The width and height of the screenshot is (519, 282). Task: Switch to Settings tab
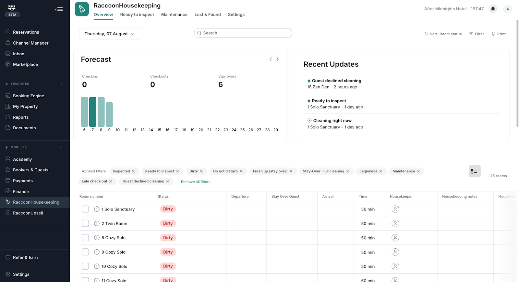[x=236, y=15]
